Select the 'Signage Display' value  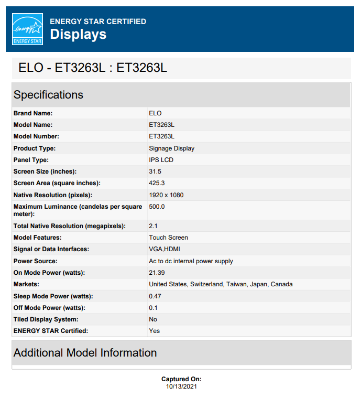click(x=172, y=148)
